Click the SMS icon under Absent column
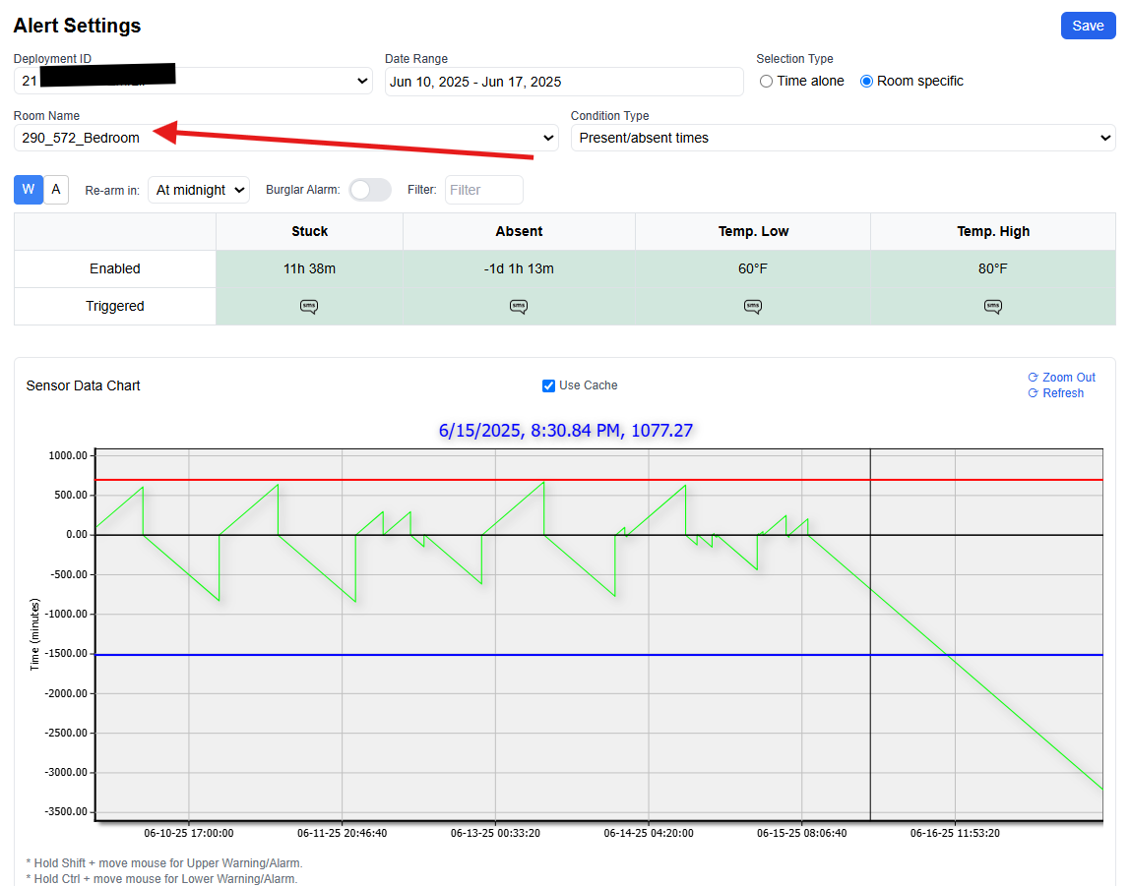The height and width of the screenshot is (886, 1130). click(519, 307)
